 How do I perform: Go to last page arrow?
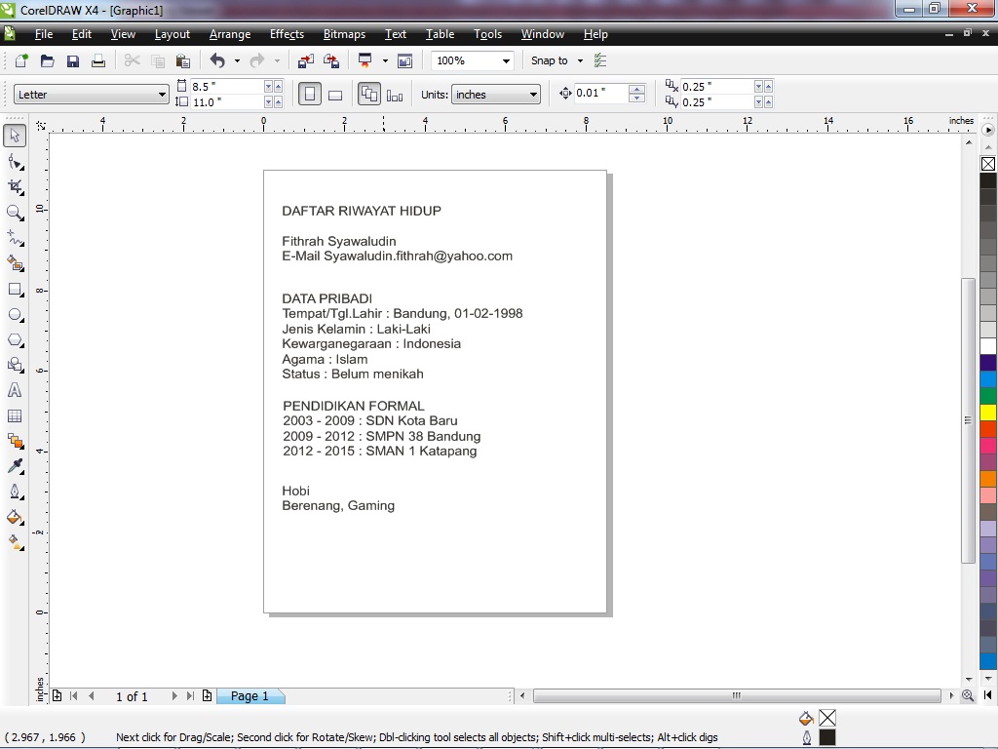[190, 696]
